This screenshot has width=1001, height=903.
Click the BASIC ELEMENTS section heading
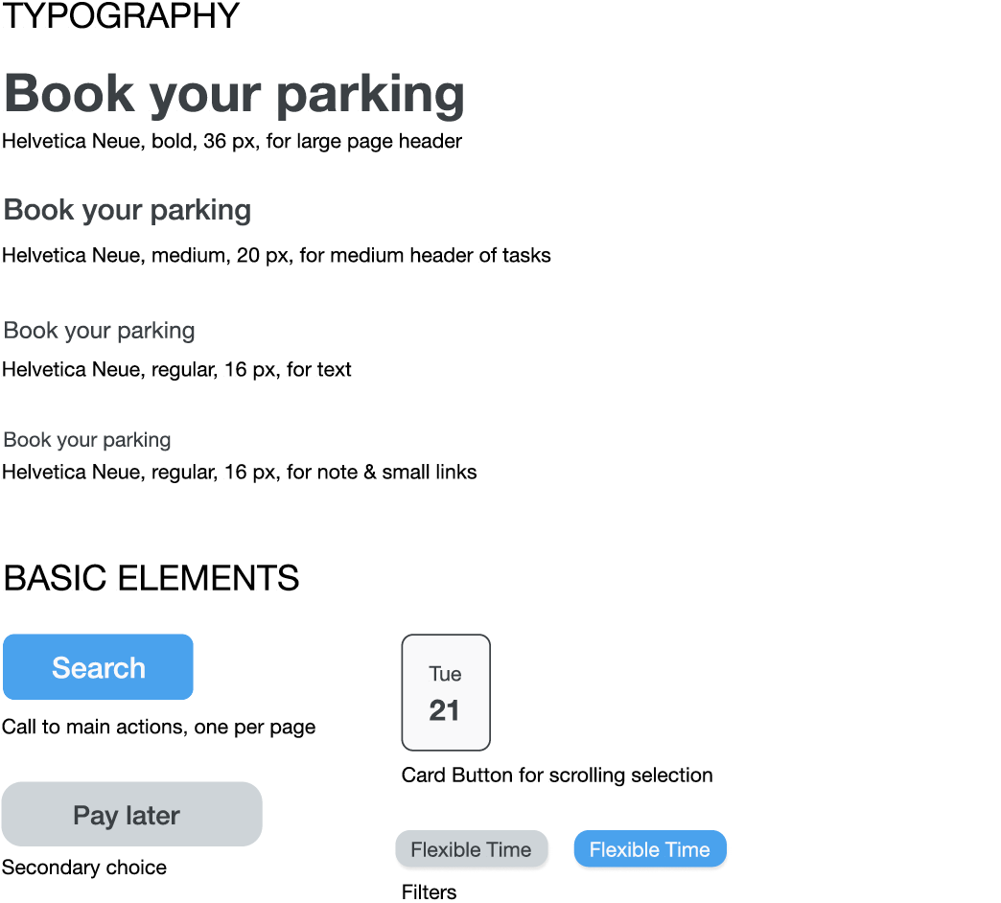pos(151,577)
